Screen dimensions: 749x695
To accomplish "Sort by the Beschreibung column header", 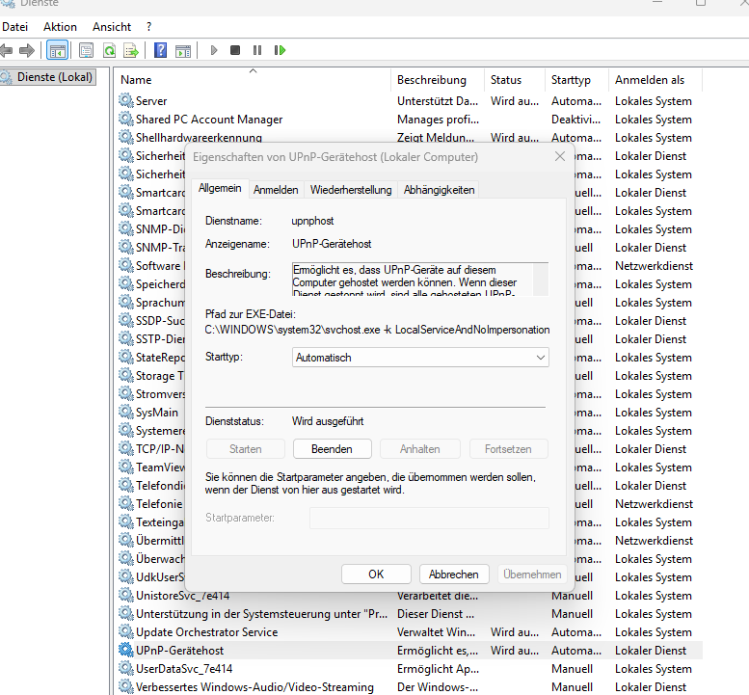I will [438, 80].
